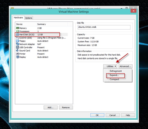Close the Virtual Machine Settings dialog
The height and width of the screenshot is (129, 148).
click(x=133, y=11)
